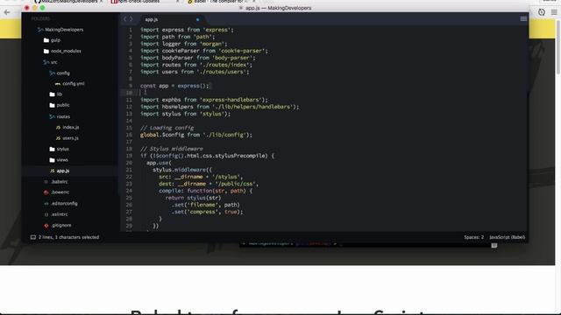Image resolution: width=561 pixels, height=315 pixels.
Task: Open config.yml file
Action: point(74,84)
